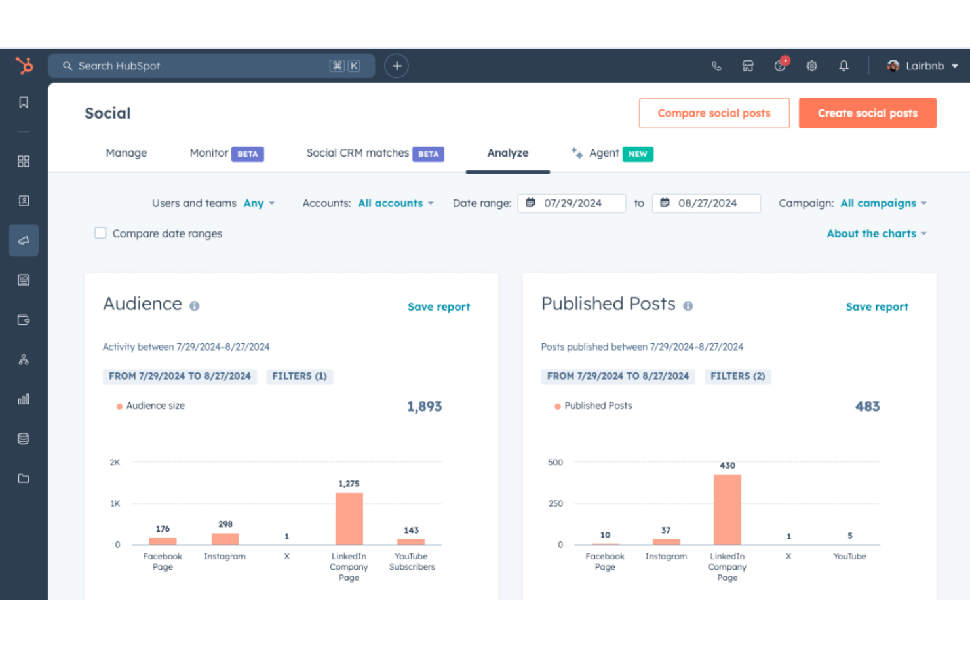Click the Audience size legend dot
970x647 pixels.
(x=119, y=406)
